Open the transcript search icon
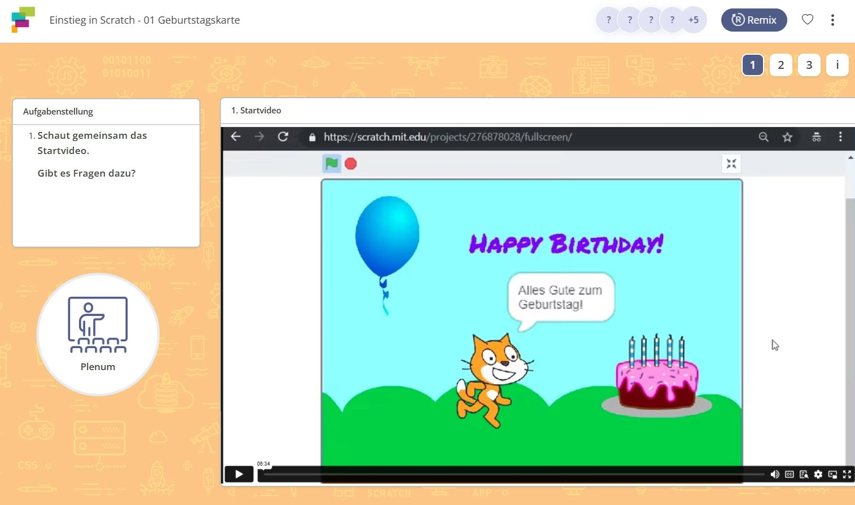 coord(804,475)
